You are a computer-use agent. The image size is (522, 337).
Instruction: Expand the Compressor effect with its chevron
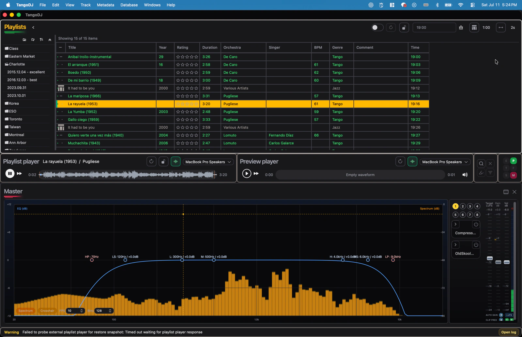[x=455, y=224]
